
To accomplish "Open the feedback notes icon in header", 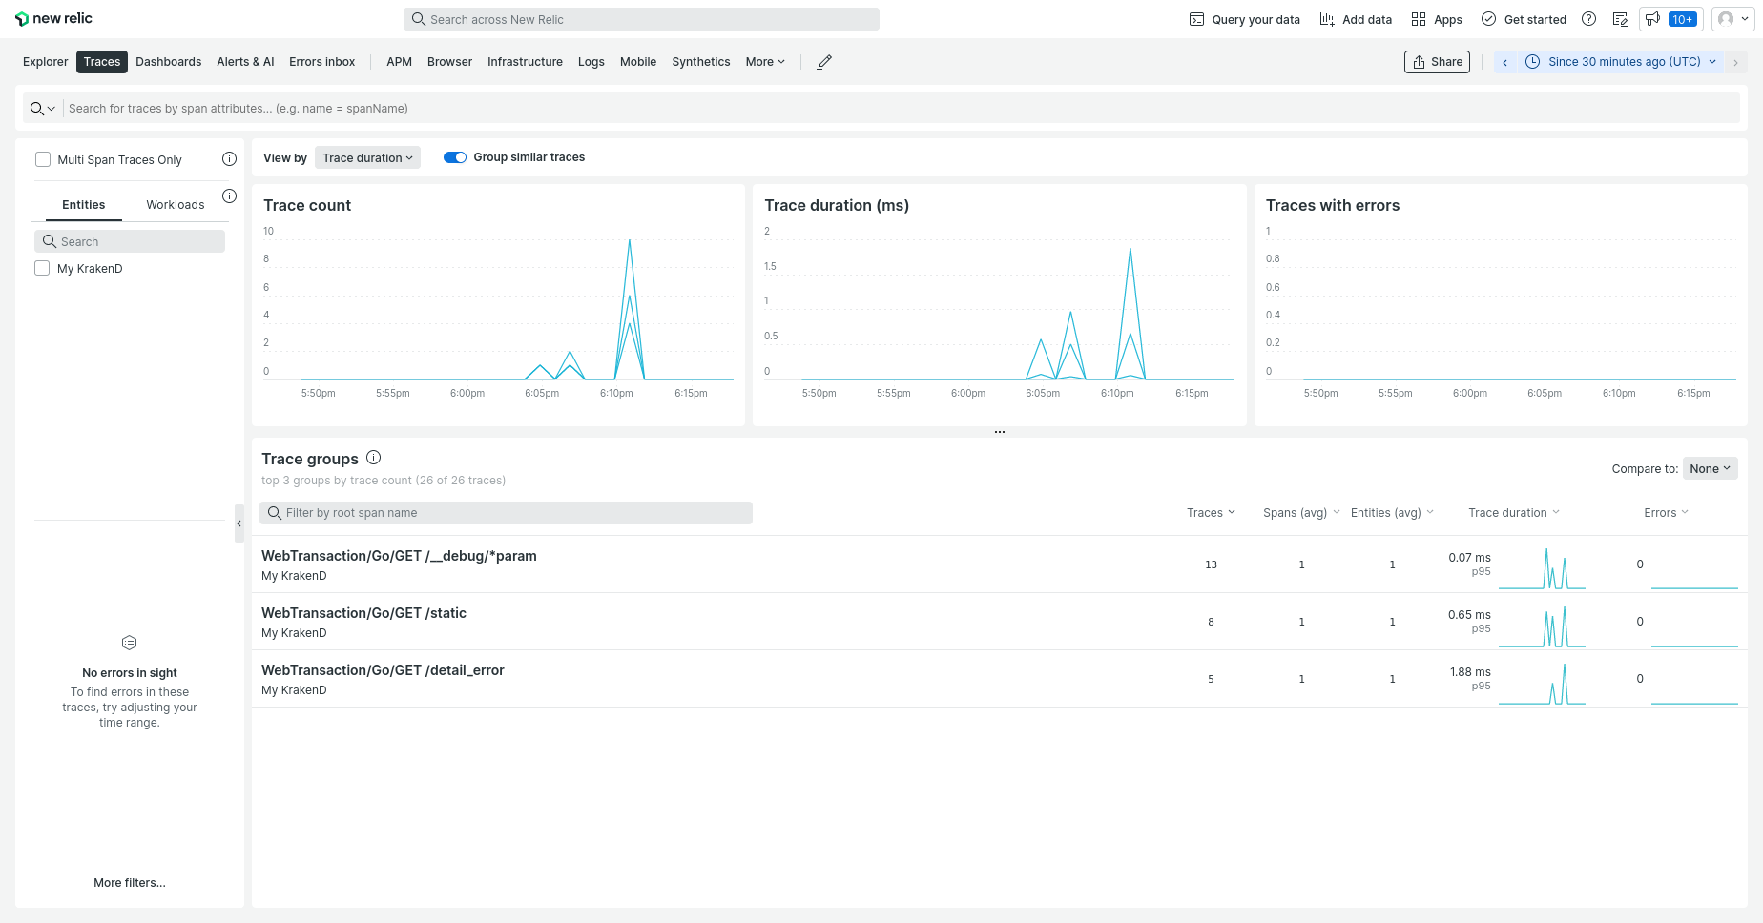I will pos(1620,19).
